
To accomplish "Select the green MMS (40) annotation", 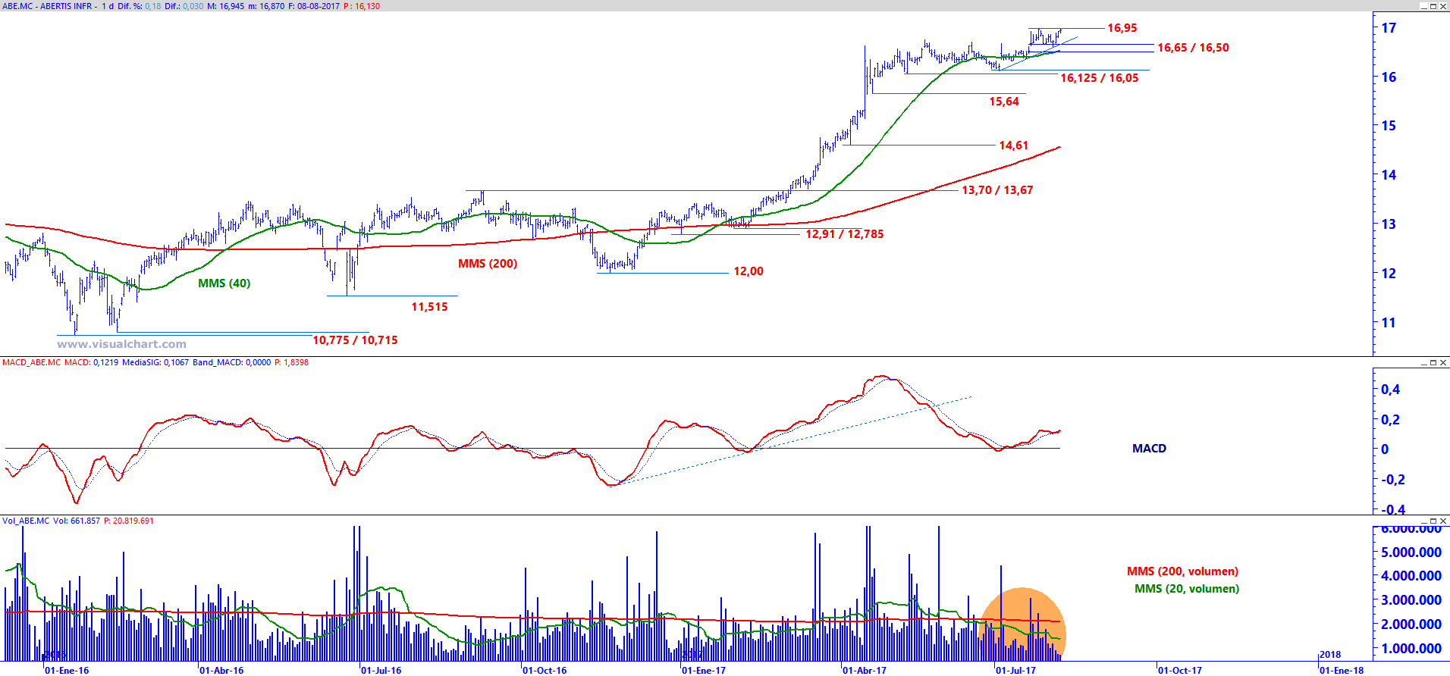I will 224,283.
